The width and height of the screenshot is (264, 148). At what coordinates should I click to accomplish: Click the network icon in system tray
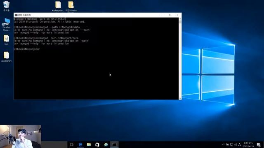coord(232,144)
